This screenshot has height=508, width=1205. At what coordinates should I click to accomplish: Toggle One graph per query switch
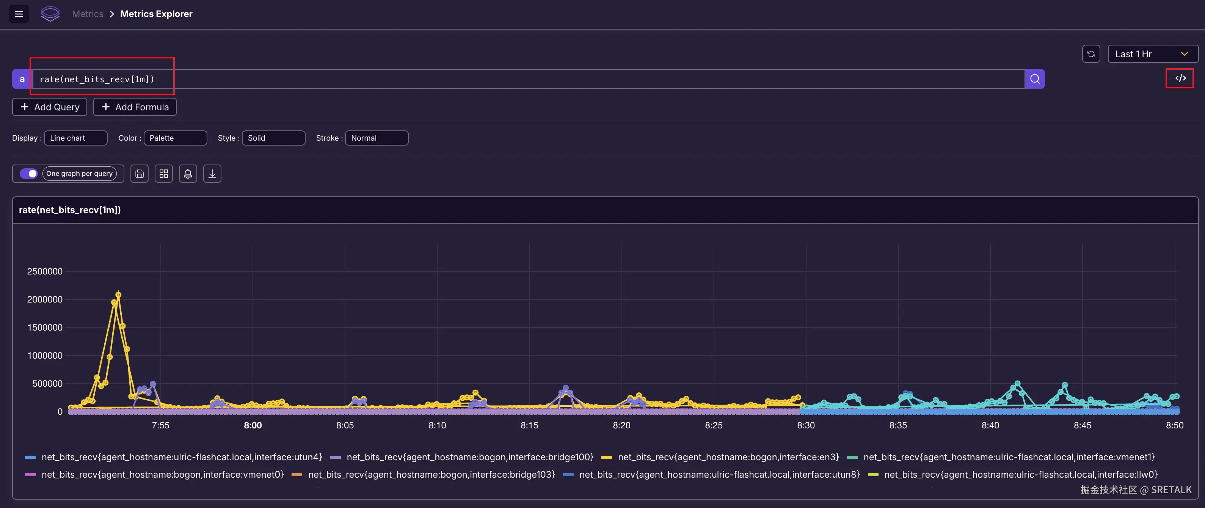pos(28,174)
